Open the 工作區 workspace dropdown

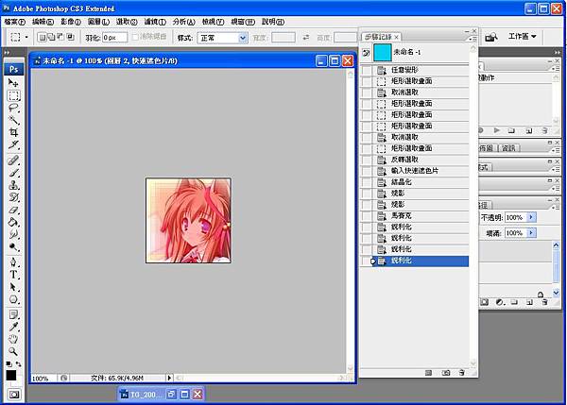523,37
